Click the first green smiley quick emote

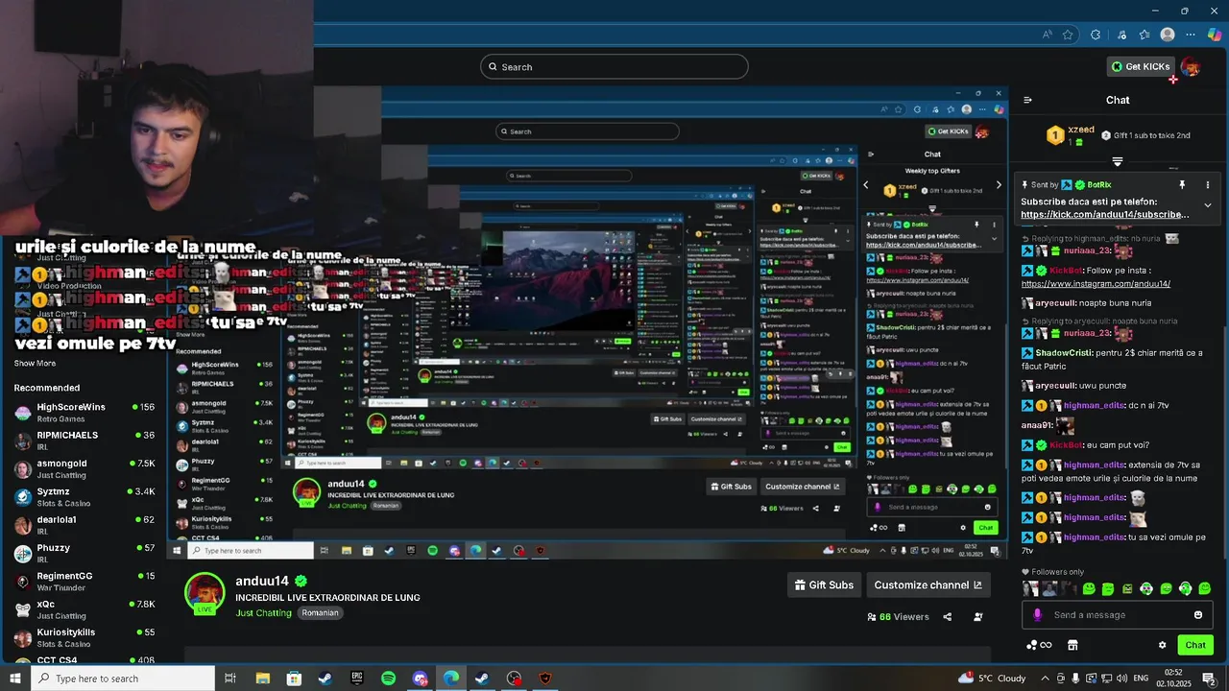[1089, 588]
